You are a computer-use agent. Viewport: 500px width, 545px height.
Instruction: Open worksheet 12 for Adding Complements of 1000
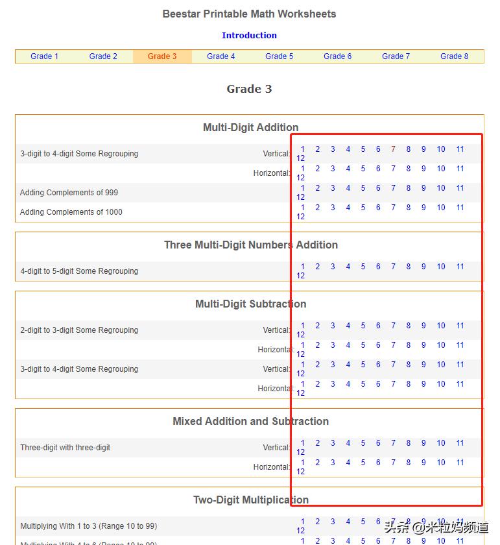300,217
